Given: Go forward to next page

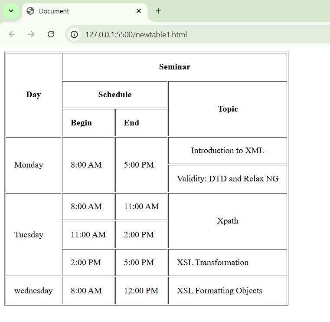Looking at the screenshot, I should (x=31, y=34).
